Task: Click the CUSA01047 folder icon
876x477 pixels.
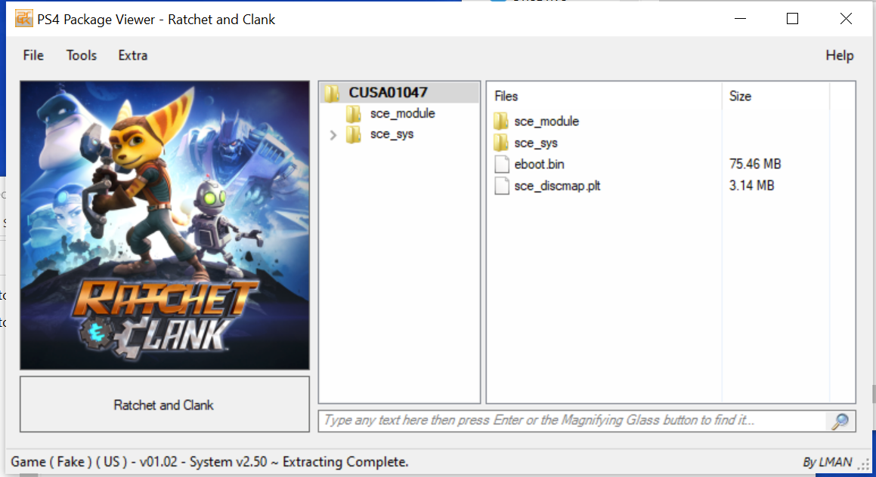Action: click(x=333, y=93)
